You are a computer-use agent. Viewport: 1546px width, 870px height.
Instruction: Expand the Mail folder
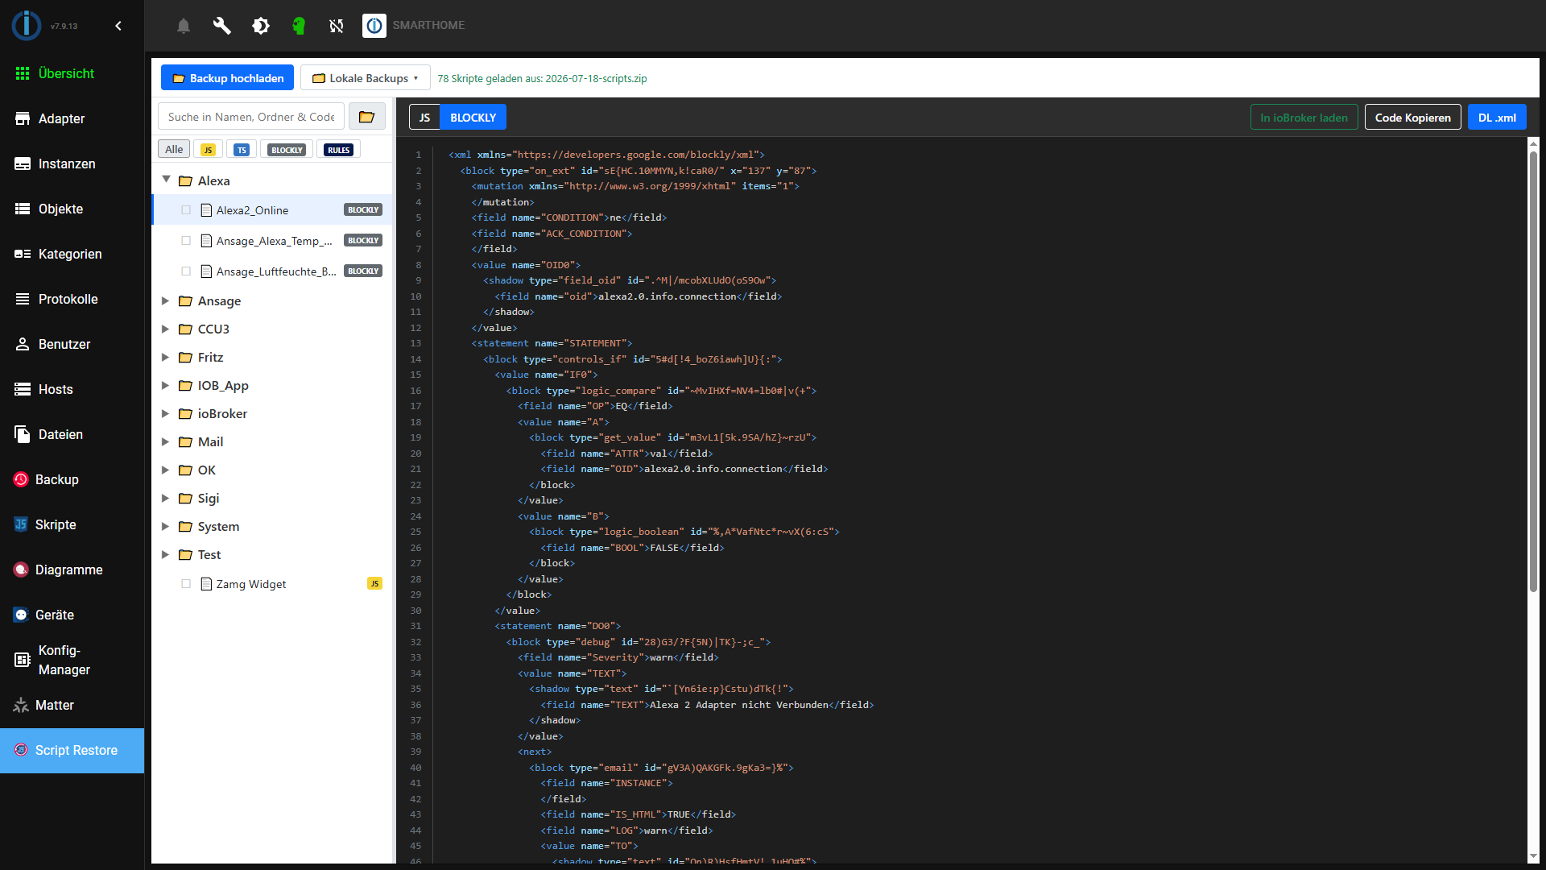pyautogui.click(x=165, y=441)
